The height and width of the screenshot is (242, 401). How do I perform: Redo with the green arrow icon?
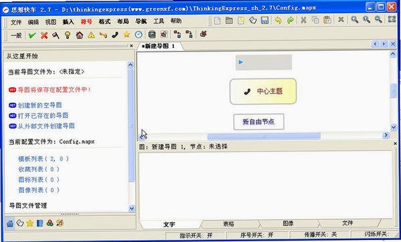coord(290,21)
